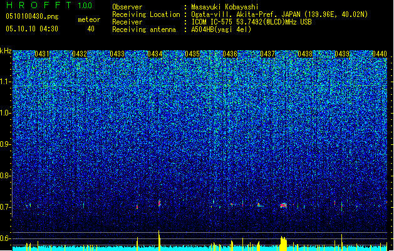
Task: Click the 0435 time marker
Action: pos(192,54)
